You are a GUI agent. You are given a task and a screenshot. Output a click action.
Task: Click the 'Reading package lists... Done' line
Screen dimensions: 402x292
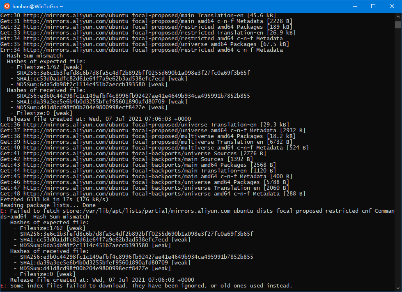click(x=48, y=205)
